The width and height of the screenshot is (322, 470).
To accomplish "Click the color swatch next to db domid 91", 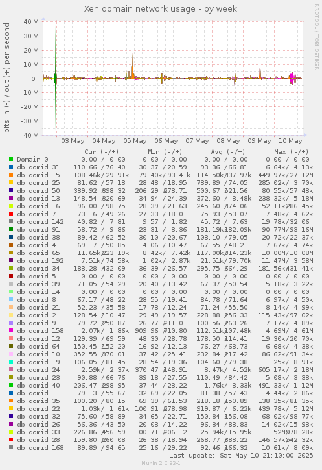I will point(11,230).
